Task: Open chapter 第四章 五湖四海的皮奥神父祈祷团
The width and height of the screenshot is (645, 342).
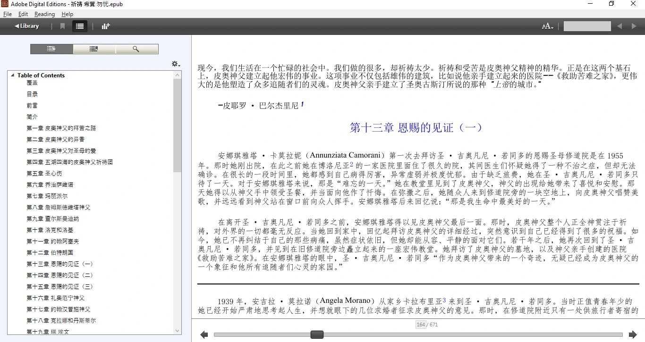Action: pyautogui.click(x=69, y=162)
